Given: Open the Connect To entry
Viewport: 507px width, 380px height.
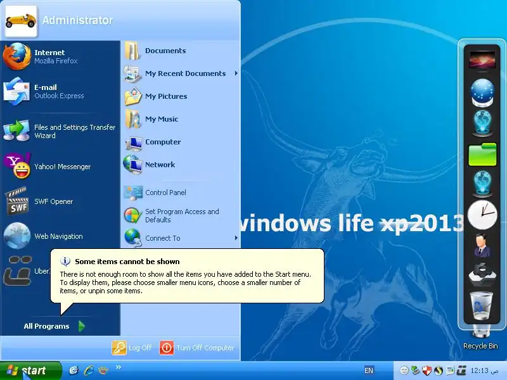Looking at the screenshot, I should coord(181,238).
